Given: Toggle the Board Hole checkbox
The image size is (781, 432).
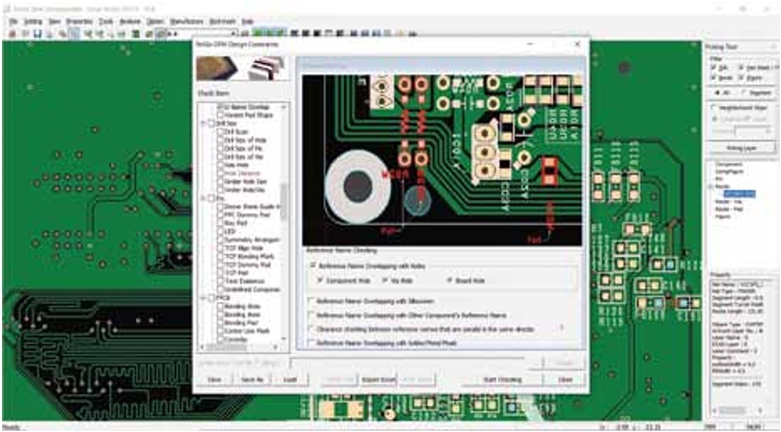Looking at the screenshot, I should [x=449, y=280].
